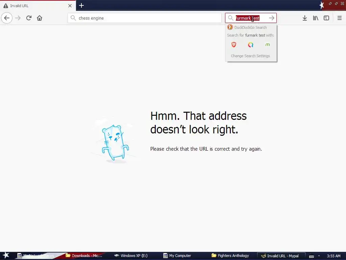This screenshot has height=260, width=346.
Task: Open the hamburger application menu
Action: pyautogui.click(x=339, y=18)
